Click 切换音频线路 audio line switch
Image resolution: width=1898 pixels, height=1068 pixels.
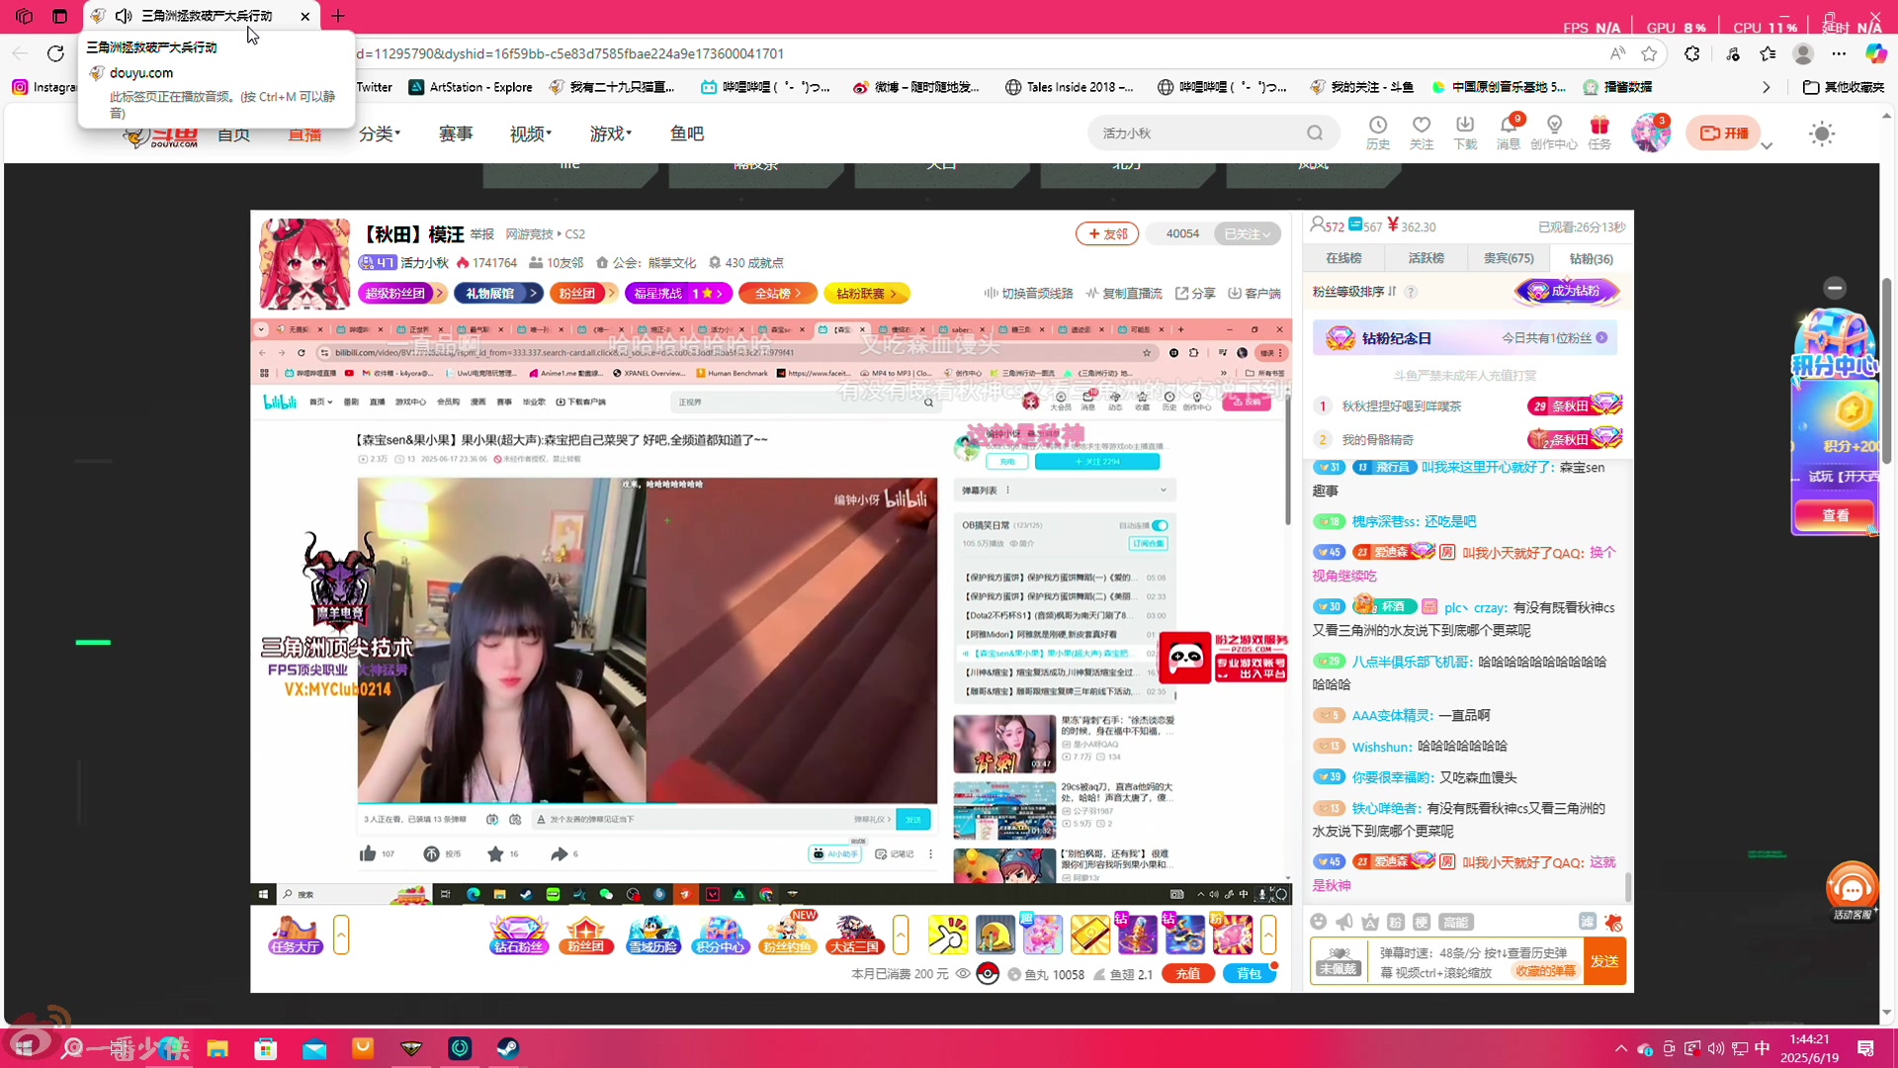pyautogui.click(x=1028, y=293)
